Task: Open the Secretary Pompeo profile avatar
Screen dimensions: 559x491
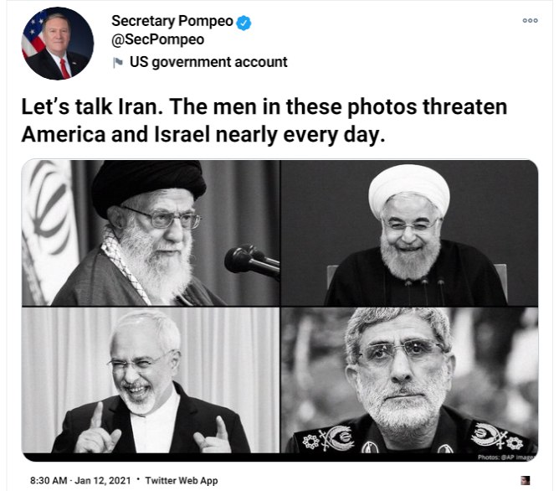Action: (58, 44)
